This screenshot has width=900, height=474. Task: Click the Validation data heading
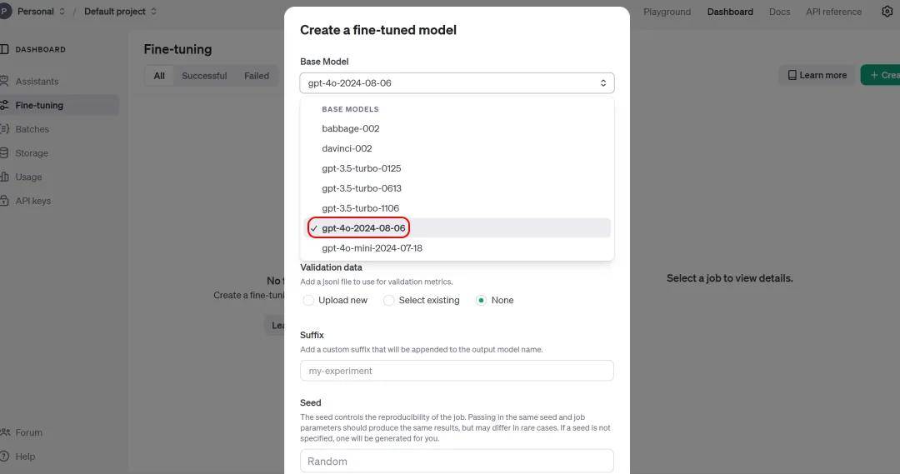point(331,267)
